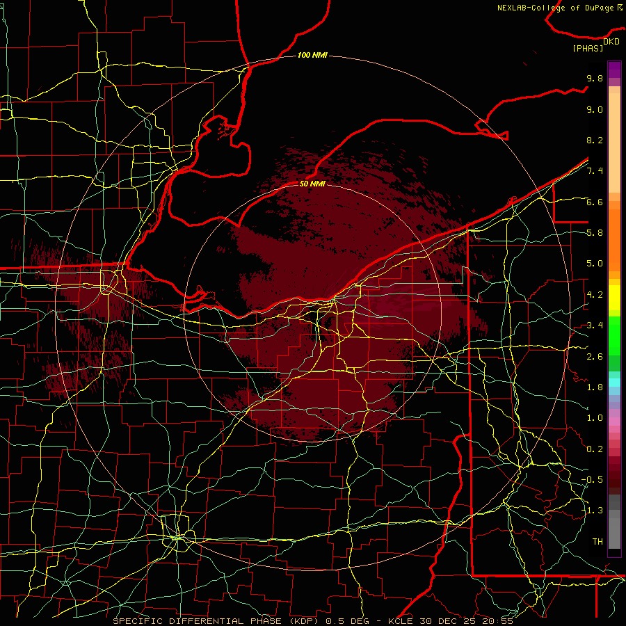
Task: Click the 9.0 scale value
Action: pyautogui.click(x=595, y=110)
